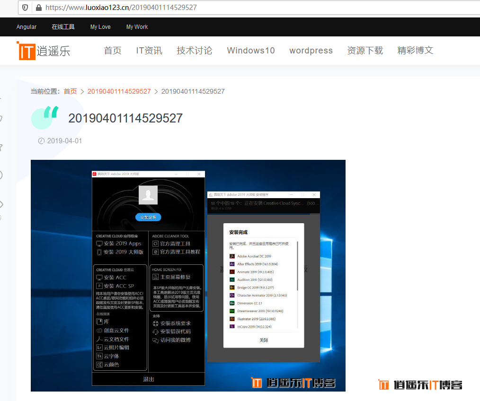Open the Windows10 navigation item
This screenshot has height=401, width=480.
tap(251, 51)
